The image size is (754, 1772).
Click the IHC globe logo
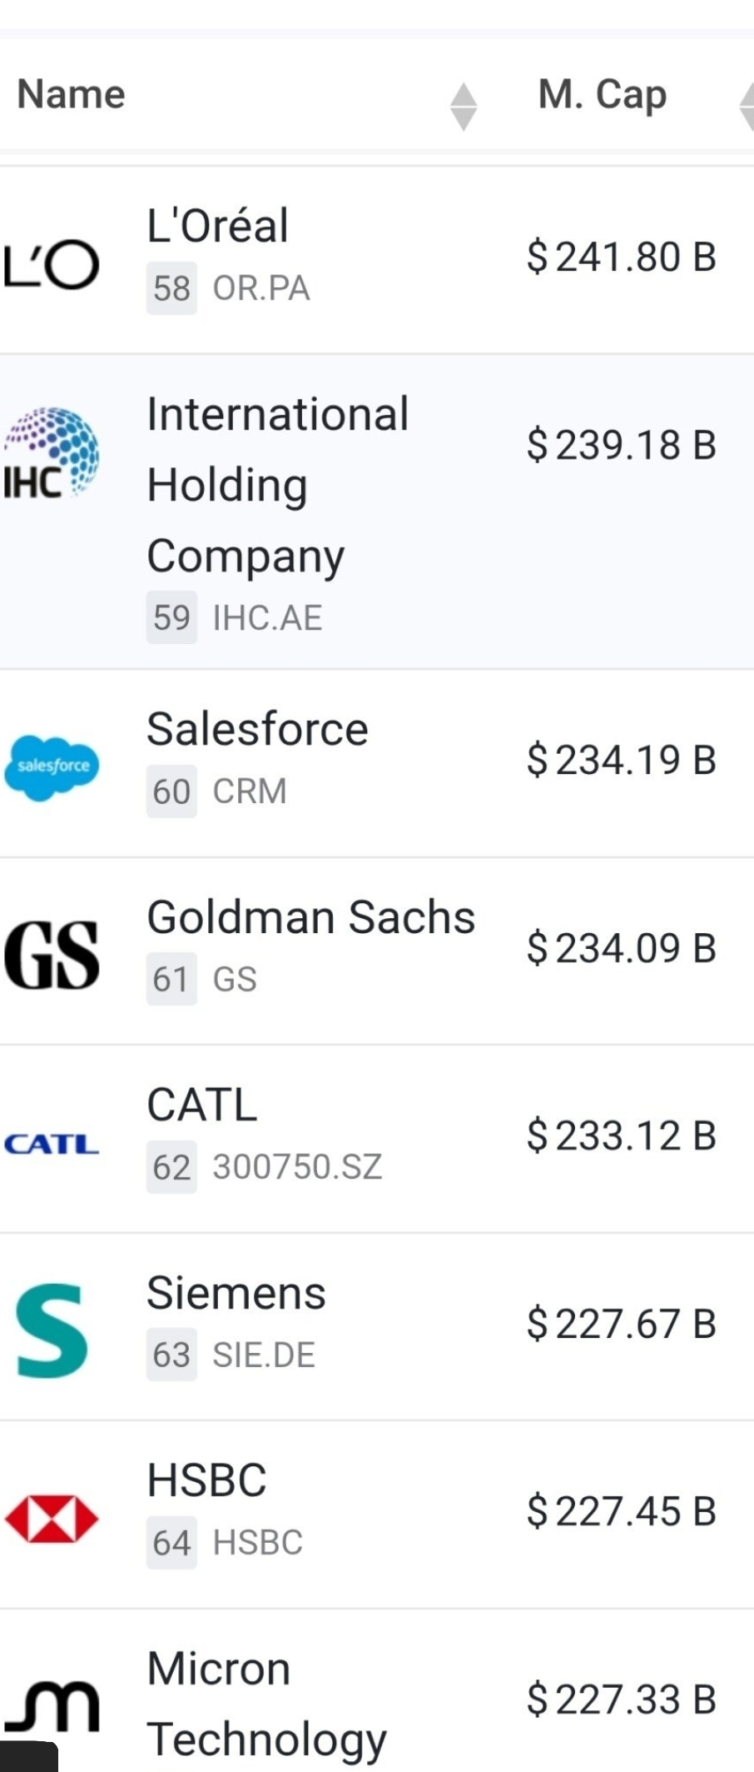[52, 453]
